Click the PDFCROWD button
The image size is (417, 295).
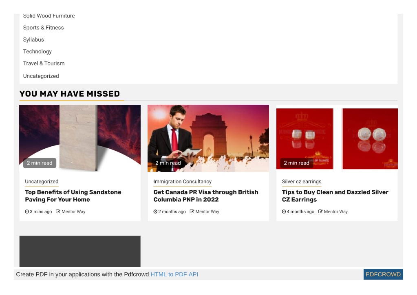click(383, 274)
